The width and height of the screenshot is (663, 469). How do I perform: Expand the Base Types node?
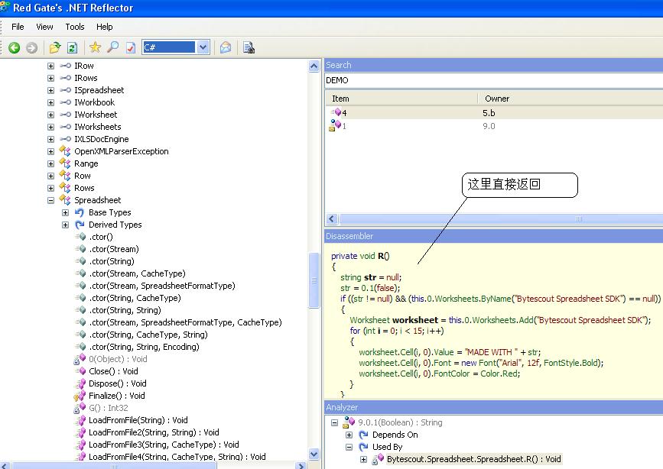coord(65,212)
